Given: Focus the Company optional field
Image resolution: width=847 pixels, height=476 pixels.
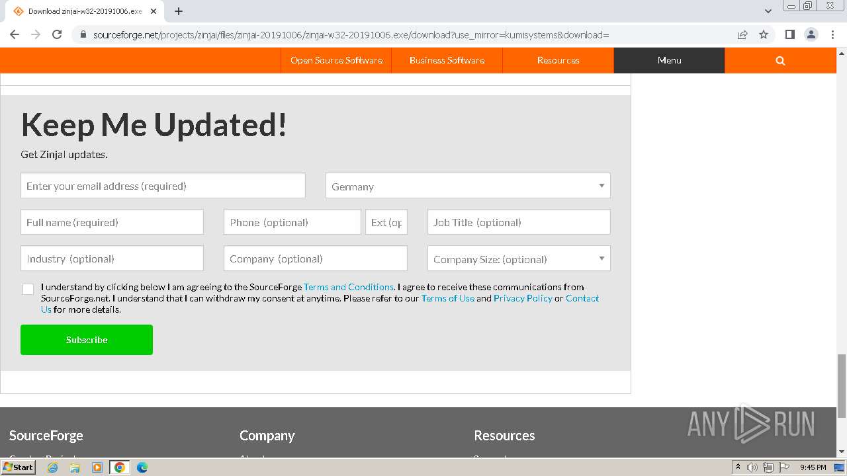Looking at the screenshot, I should [x=316, y=258].
